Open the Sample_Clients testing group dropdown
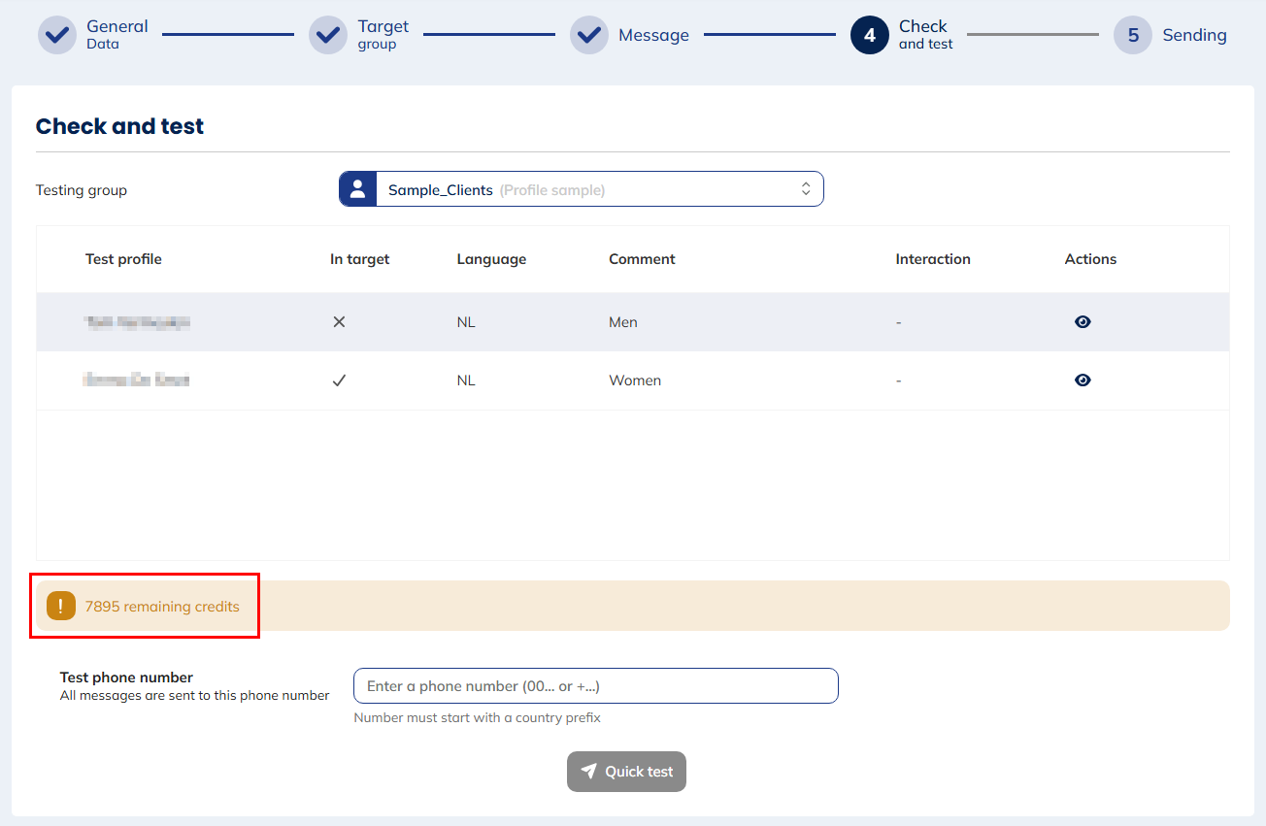The height and width of the screenshot is (826, 1266). point(581,189)
